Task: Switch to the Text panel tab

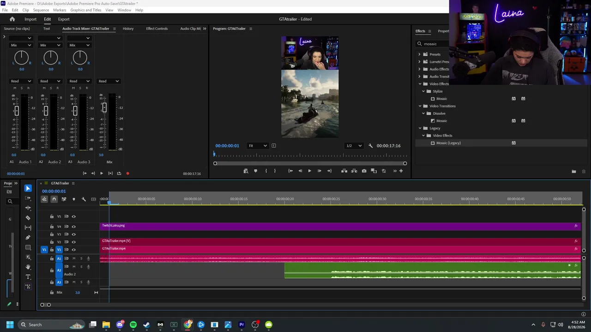Action: (x=47, y=29)
